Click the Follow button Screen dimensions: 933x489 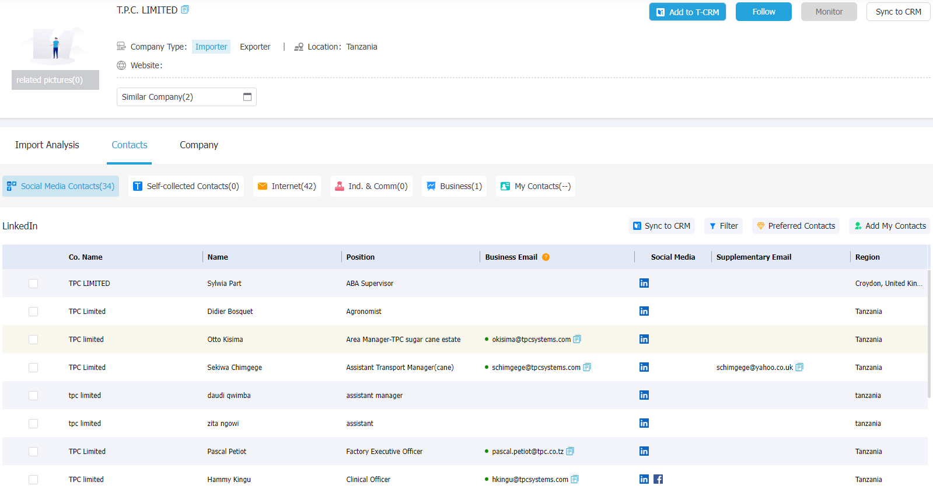pos(764,12)
